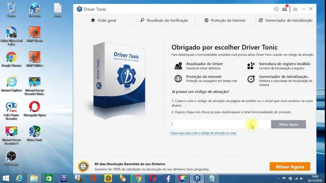
Task: Open Office icon in the taskbar
Action: click(93, 178)
